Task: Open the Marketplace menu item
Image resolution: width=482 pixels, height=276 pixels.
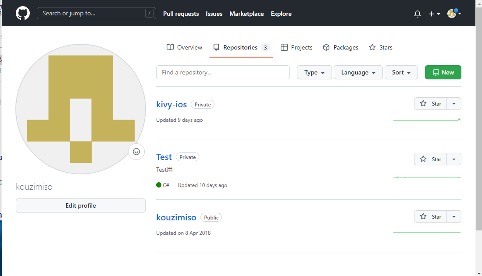Action: point(246,14)
